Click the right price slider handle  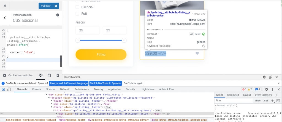(x=124, y=40)
